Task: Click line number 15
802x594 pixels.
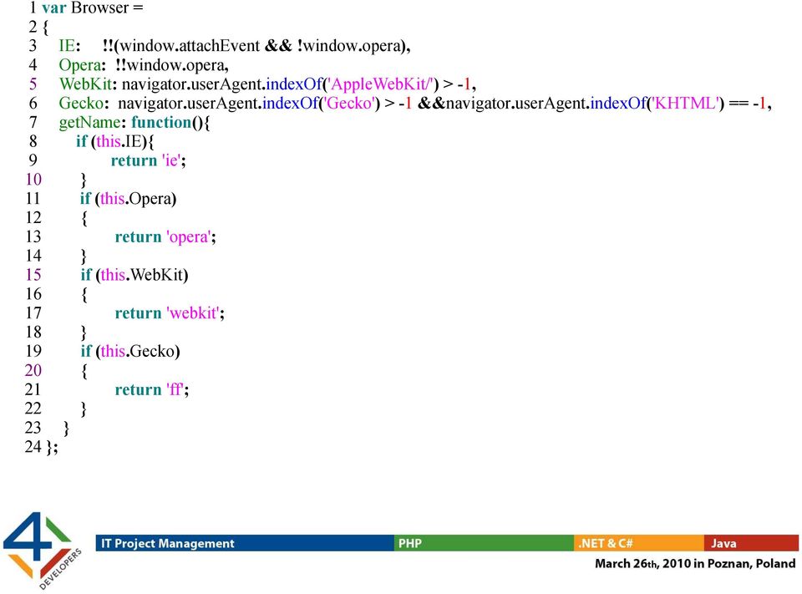Action: point(33,275)
